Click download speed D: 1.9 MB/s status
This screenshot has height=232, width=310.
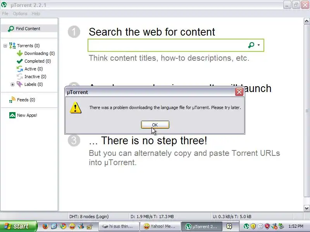pyautogui.click(x=152, y=217)
